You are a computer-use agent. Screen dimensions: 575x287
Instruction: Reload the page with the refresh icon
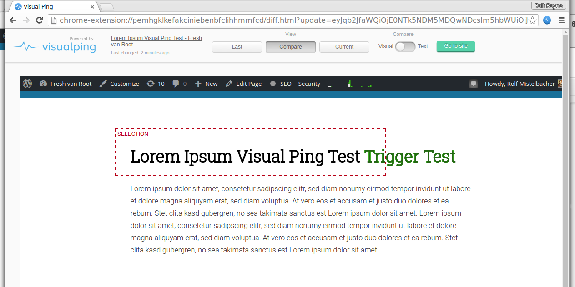click(x=39, y=20)
